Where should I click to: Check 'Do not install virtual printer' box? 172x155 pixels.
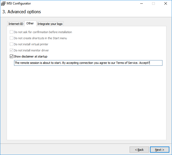click(11, 44)
